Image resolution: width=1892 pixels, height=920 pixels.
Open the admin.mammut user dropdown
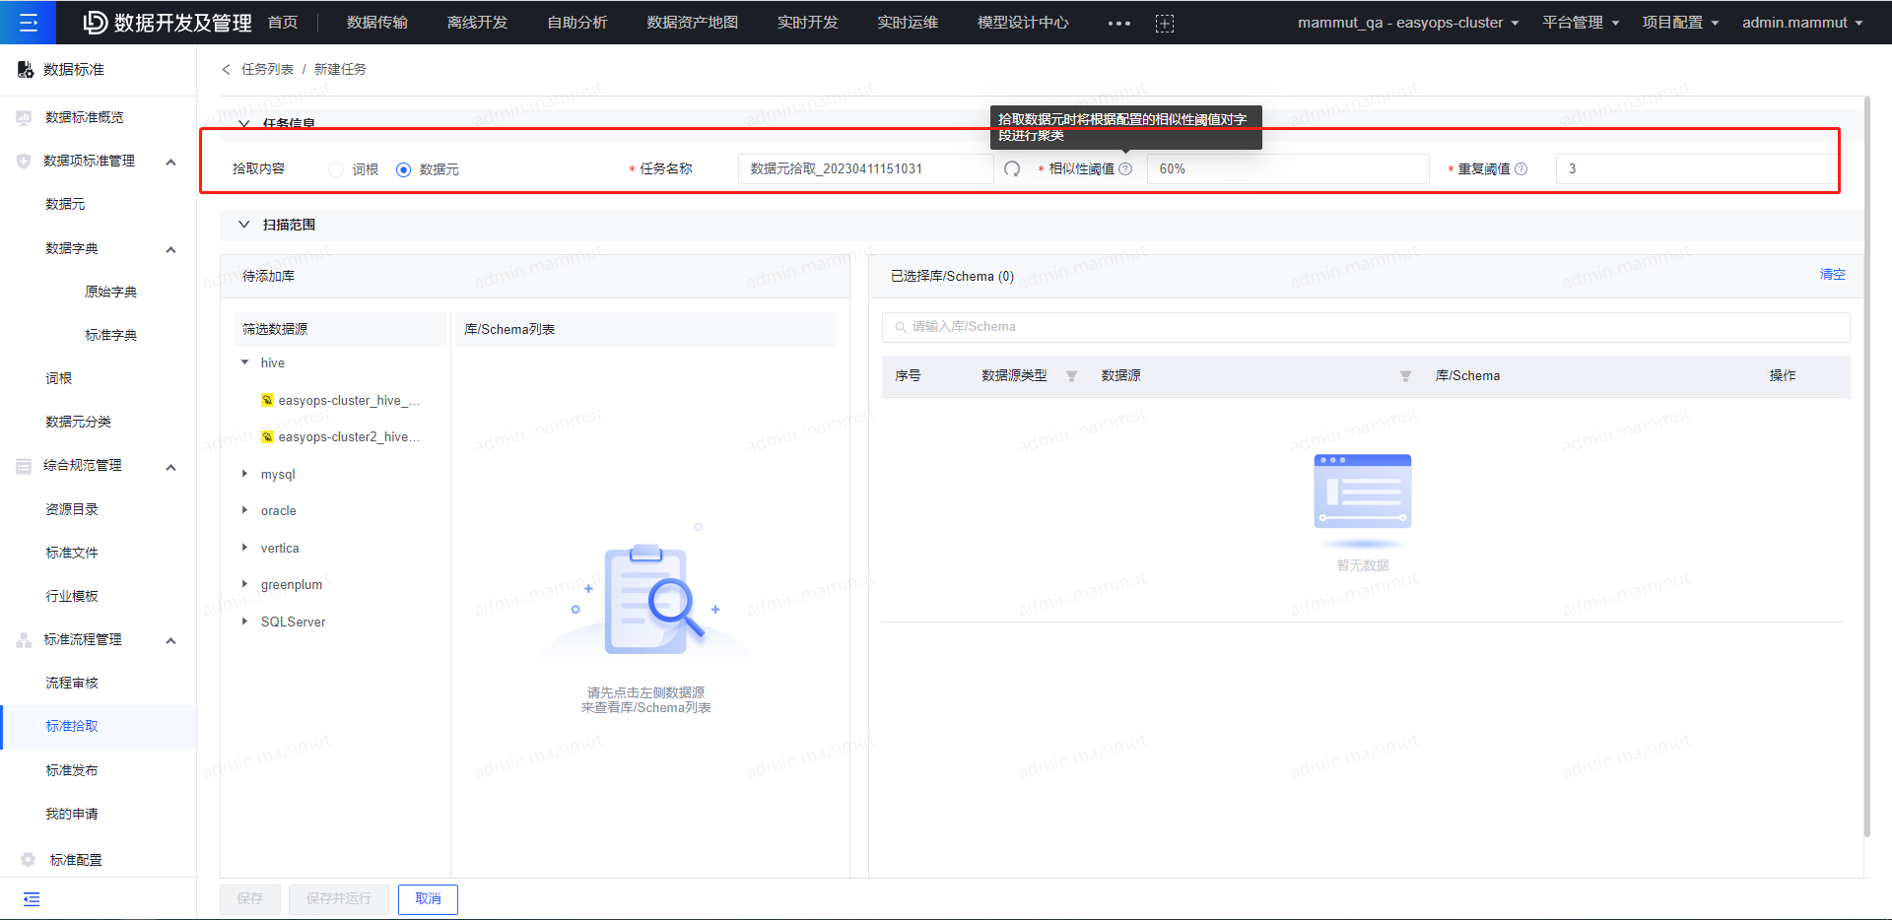(x=1802, y=22)
